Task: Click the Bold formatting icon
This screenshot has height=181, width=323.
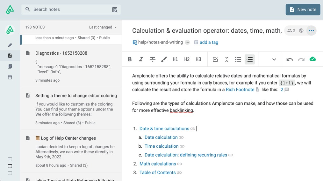Action: pyautogui.click(x=130, y=59)
